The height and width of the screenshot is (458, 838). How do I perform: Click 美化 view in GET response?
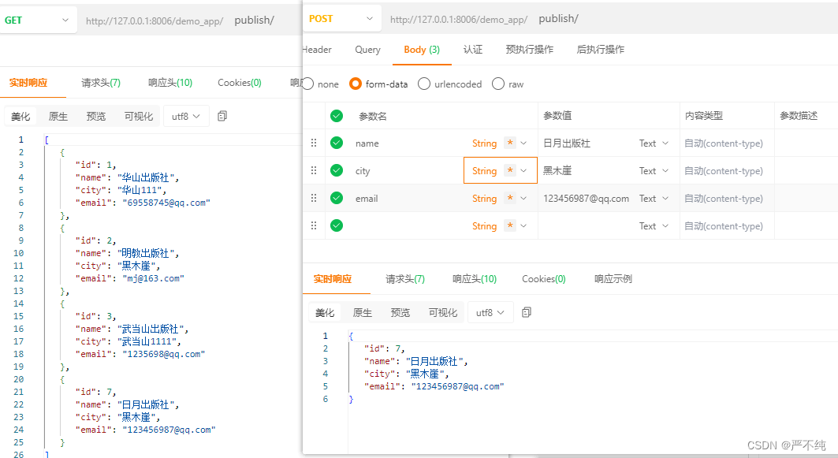(x=20, y=116)
